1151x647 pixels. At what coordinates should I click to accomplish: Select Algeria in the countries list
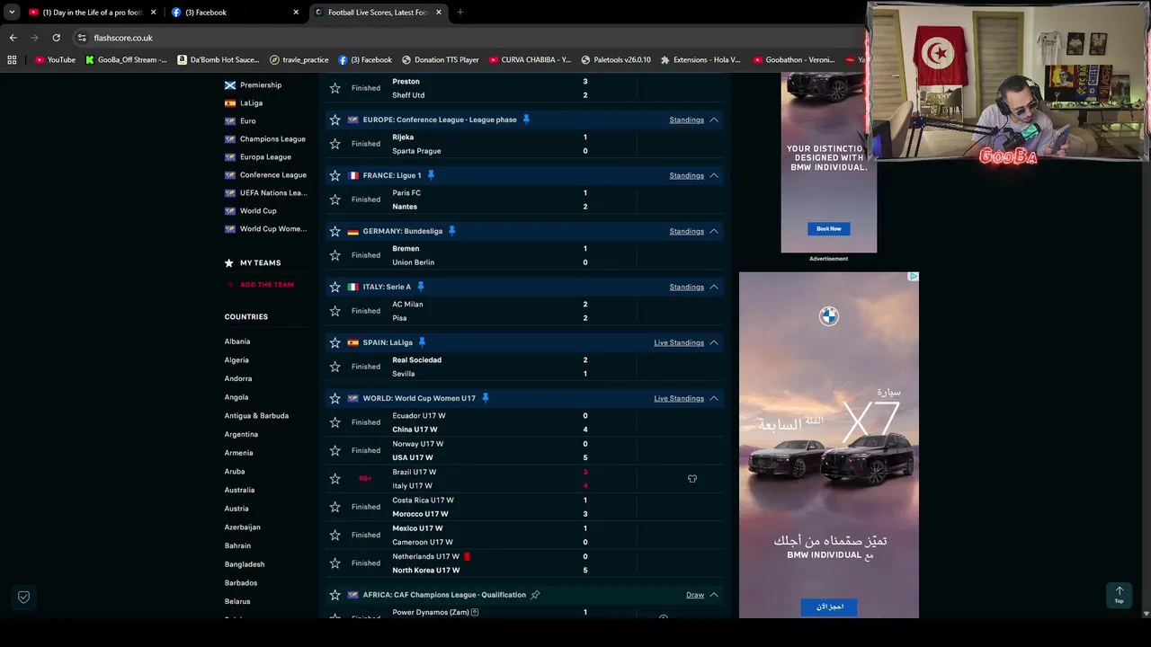(x=236, y=360)
